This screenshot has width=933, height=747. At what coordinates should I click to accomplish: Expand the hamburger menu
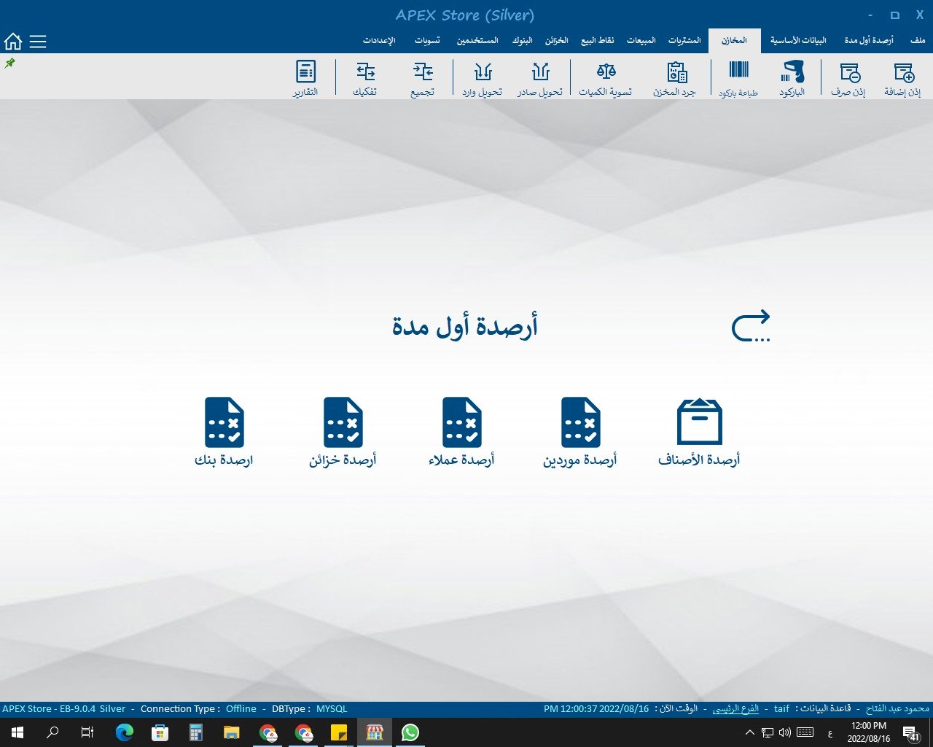tap(38, 42)
